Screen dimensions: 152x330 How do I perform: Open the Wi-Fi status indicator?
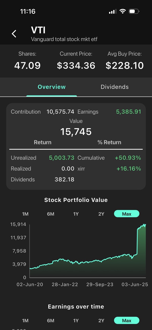[x=122, y=11]
